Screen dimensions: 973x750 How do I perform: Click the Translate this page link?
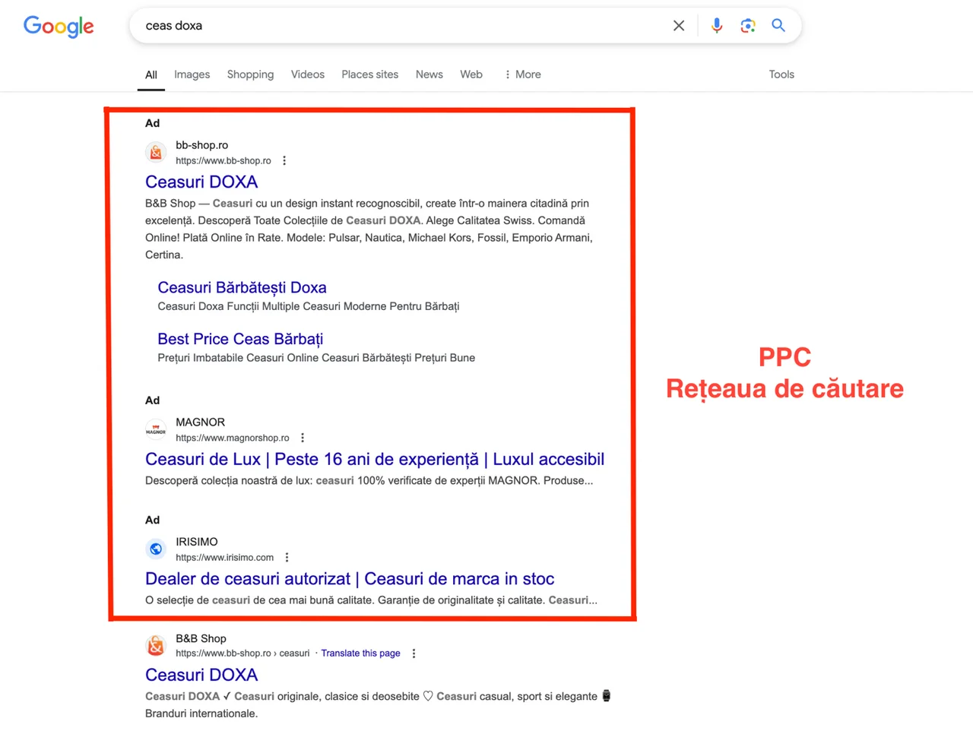click(x=360, y=653)
